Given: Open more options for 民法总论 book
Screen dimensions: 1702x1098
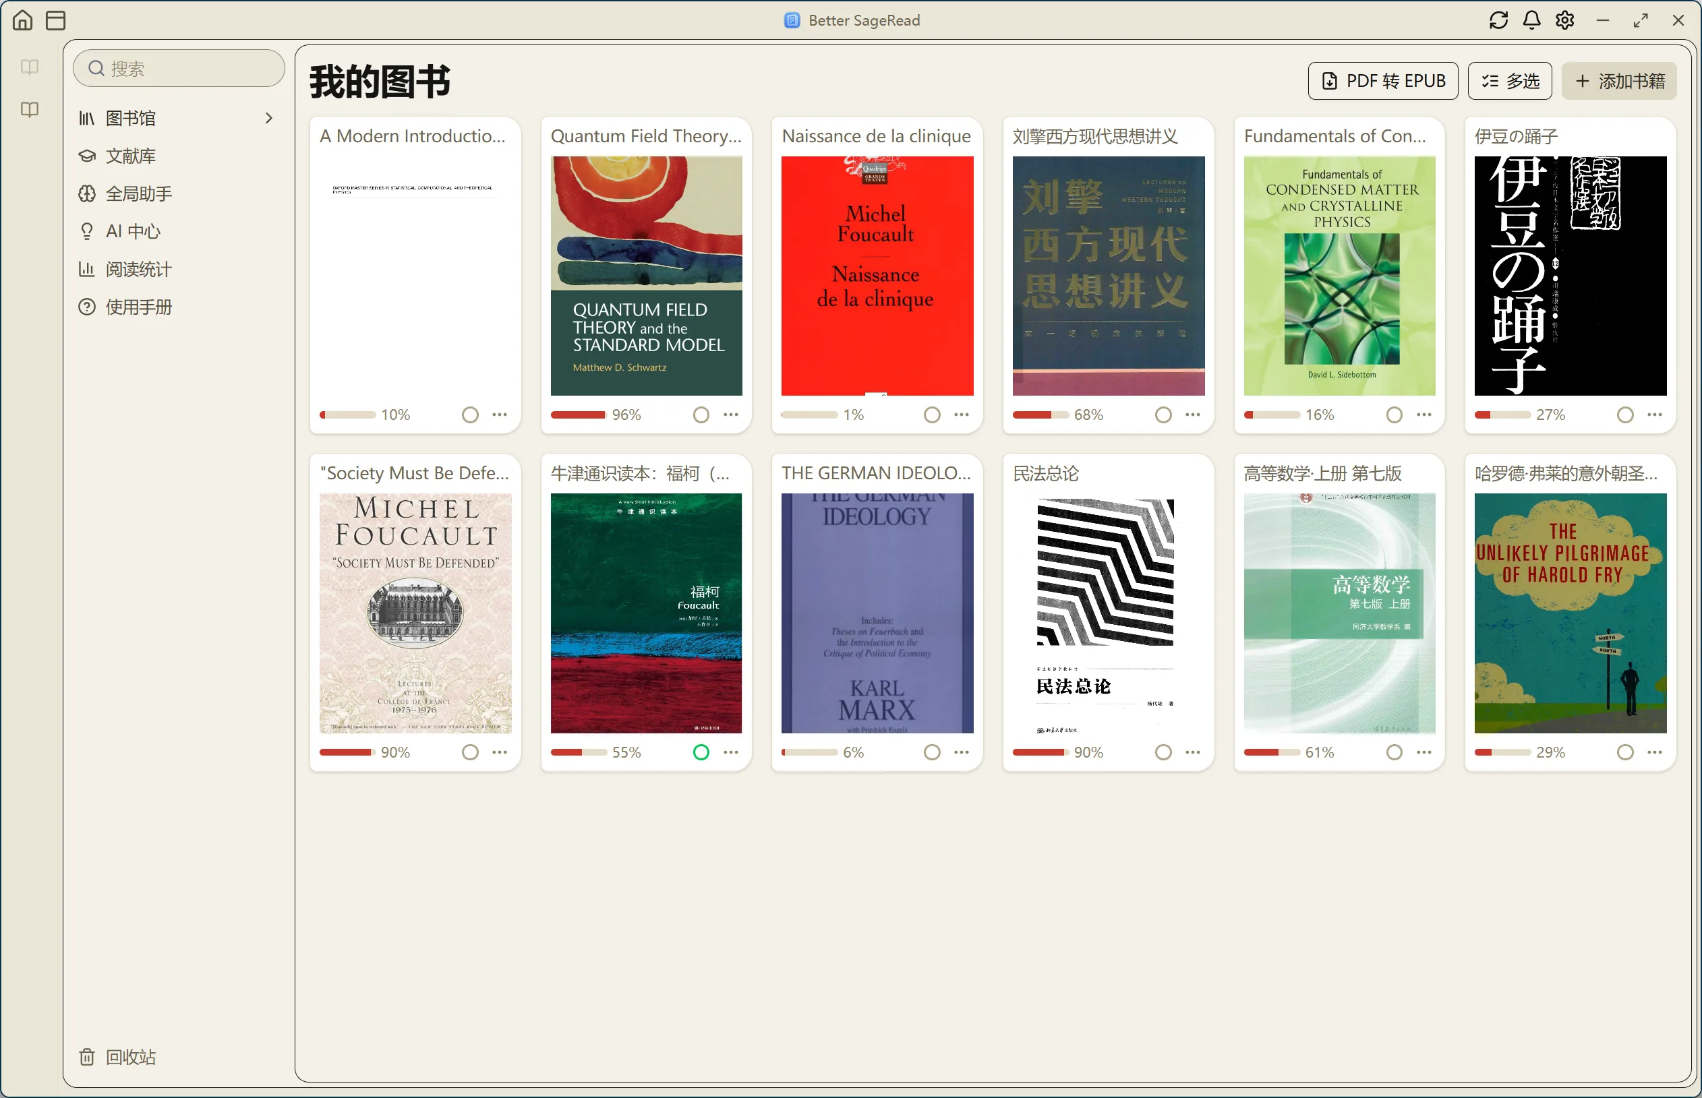Looking at the screenshot, I should (1193, 752).
